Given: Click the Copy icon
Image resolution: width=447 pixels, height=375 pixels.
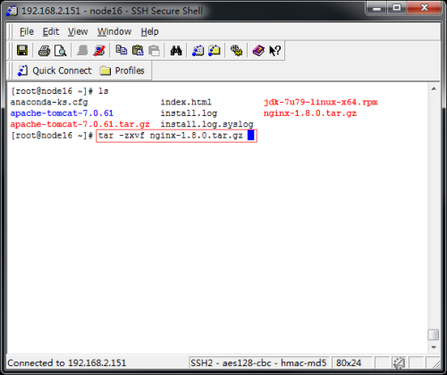Looking at the screenshot, I should pyautogui.click(x=122, y=50).
